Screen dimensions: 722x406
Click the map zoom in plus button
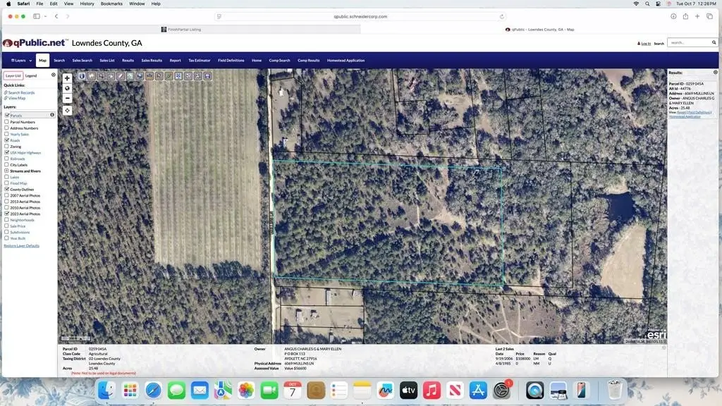[x=67, y=78]
